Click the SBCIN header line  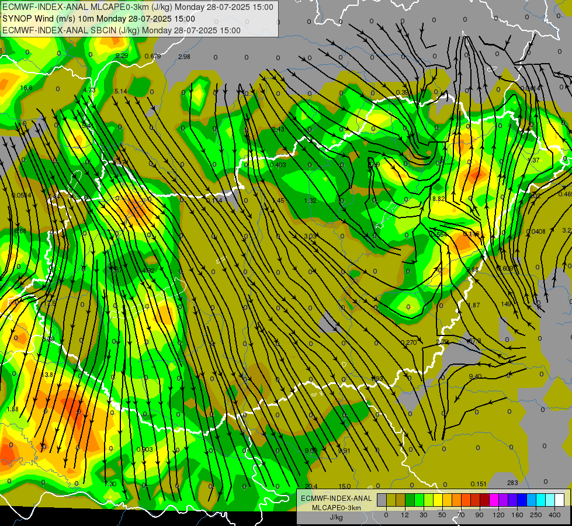tap(122, 30)
